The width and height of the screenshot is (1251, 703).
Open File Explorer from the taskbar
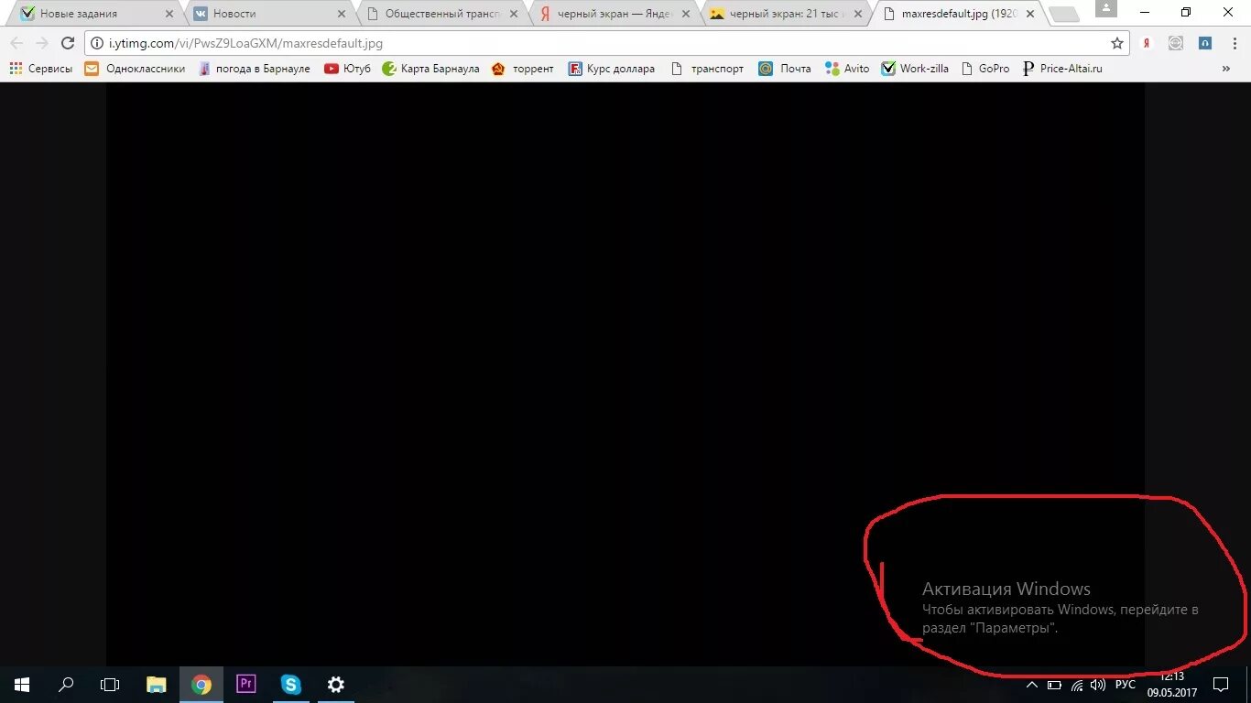click(157, 685)
